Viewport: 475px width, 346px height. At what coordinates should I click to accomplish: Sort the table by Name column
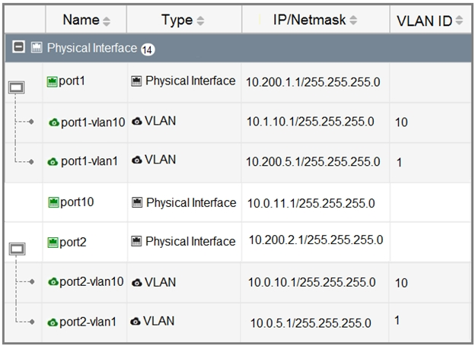click(x=106, y=20)
